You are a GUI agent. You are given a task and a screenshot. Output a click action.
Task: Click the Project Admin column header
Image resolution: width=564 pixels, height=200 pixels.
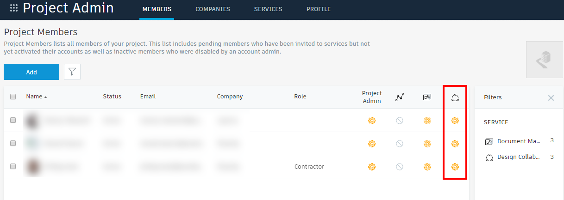(x=372, y=97)
